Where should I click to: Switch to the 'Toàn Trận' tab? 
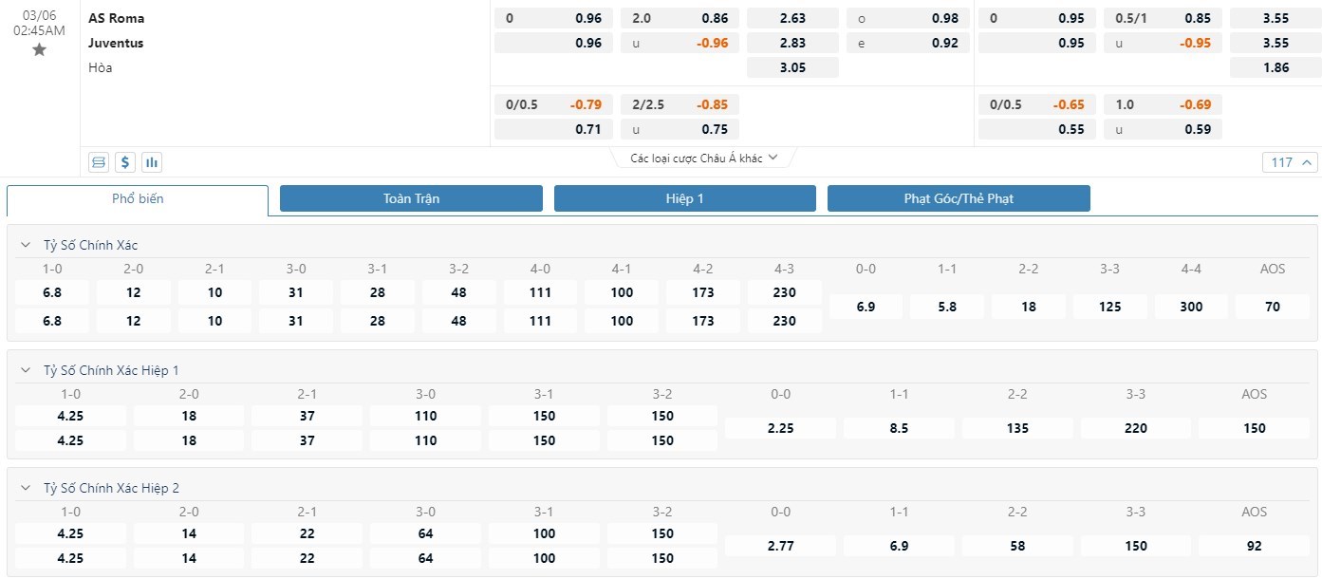[411, 198]
